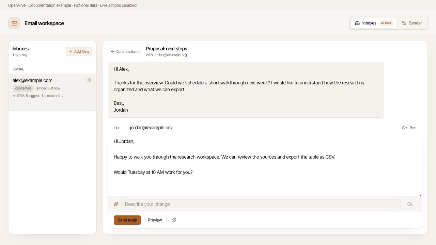Click the connected status badge
Image resolution: width=436 pixels, height=245 pixels.
(x=23, y=88)
